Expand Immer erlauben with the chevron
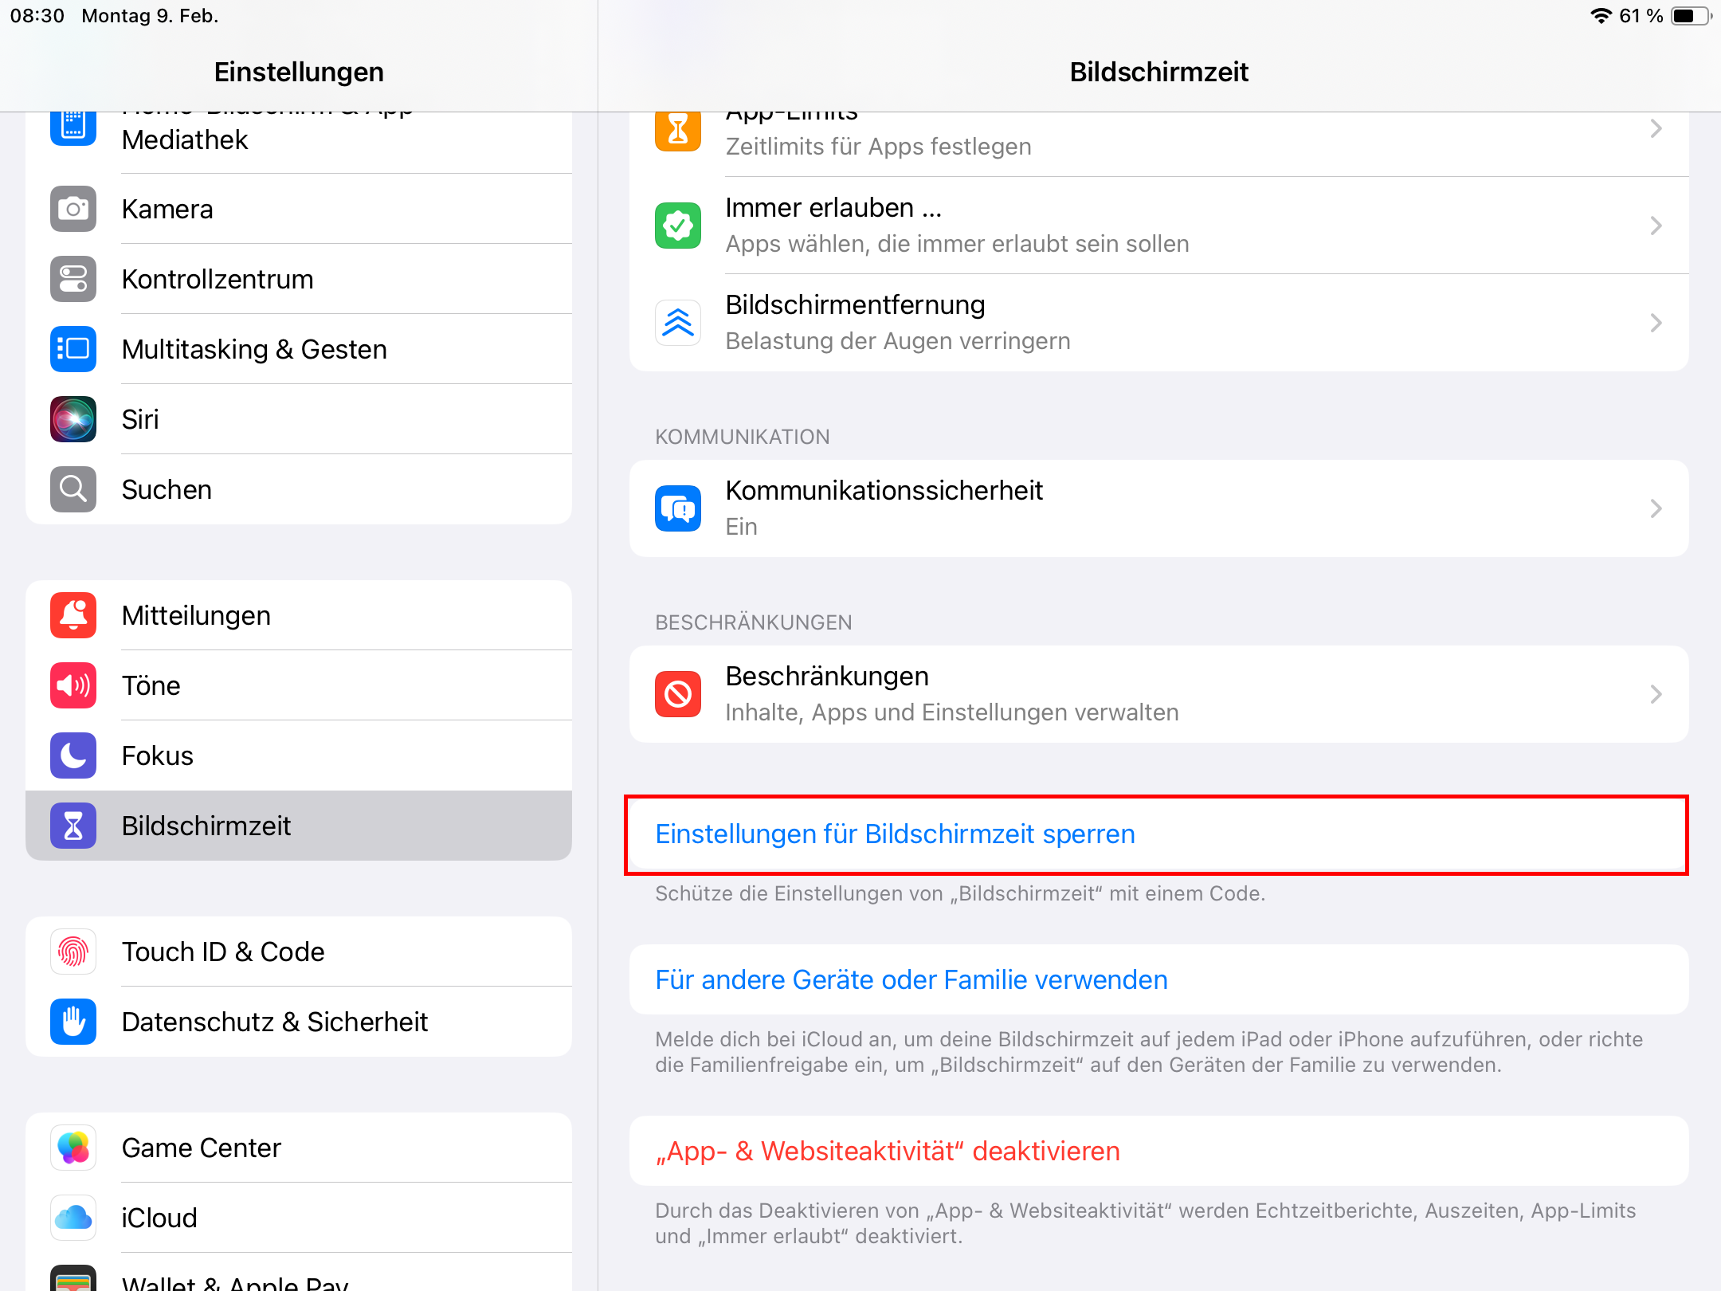This screenshot has width=1721, height=1291. (x=1656, y=226)
